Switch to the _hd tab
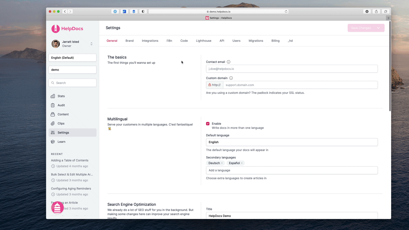The height and width of the screenshot is (230, 409). pyautogui.click(x=290, y=41)
